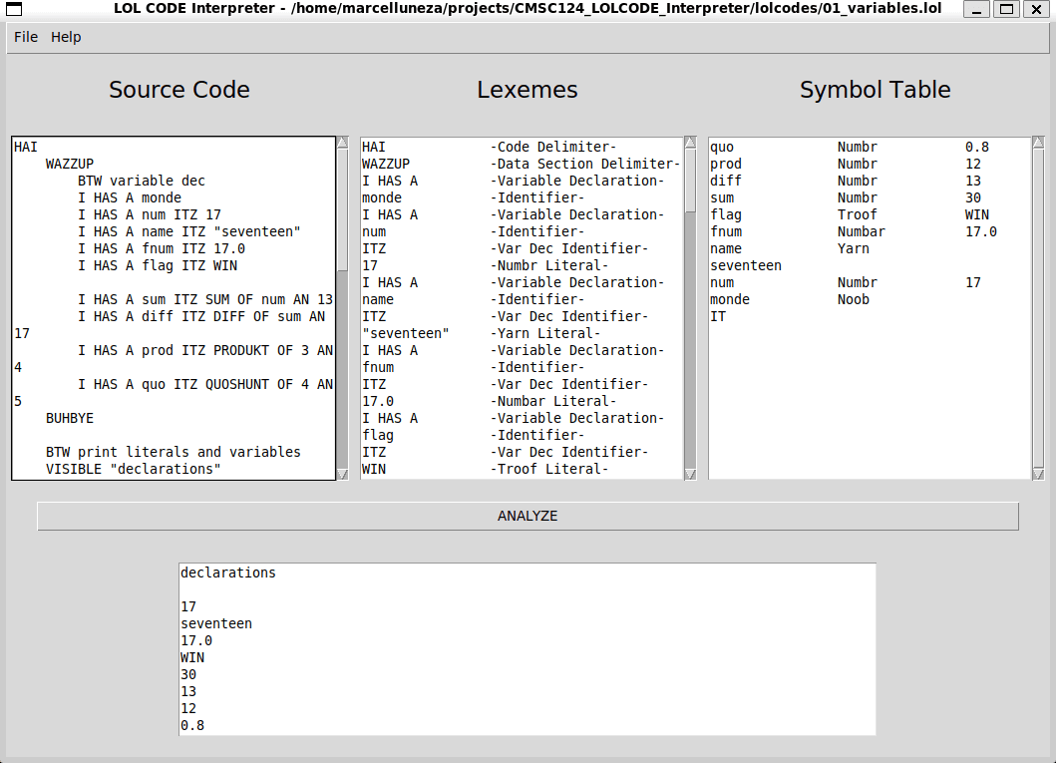Click the 'seventeen' line in output console
The width and height of the screenshot is (1056, 763).
pyautogui.click(x=216, y=623)
